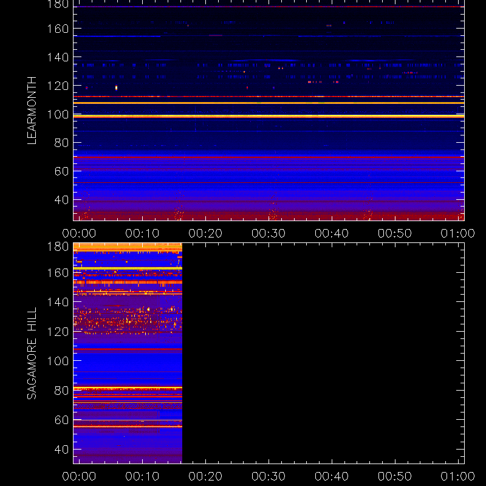The image size is (486, 486).
Task: Click the LEARMONTH vertical axis label
Action: coord(32,111)
